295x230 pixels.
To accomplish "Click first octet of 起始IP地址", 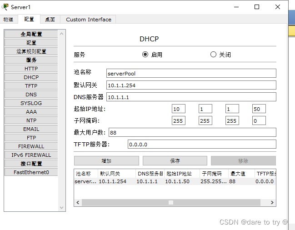I will coord(179,109).
